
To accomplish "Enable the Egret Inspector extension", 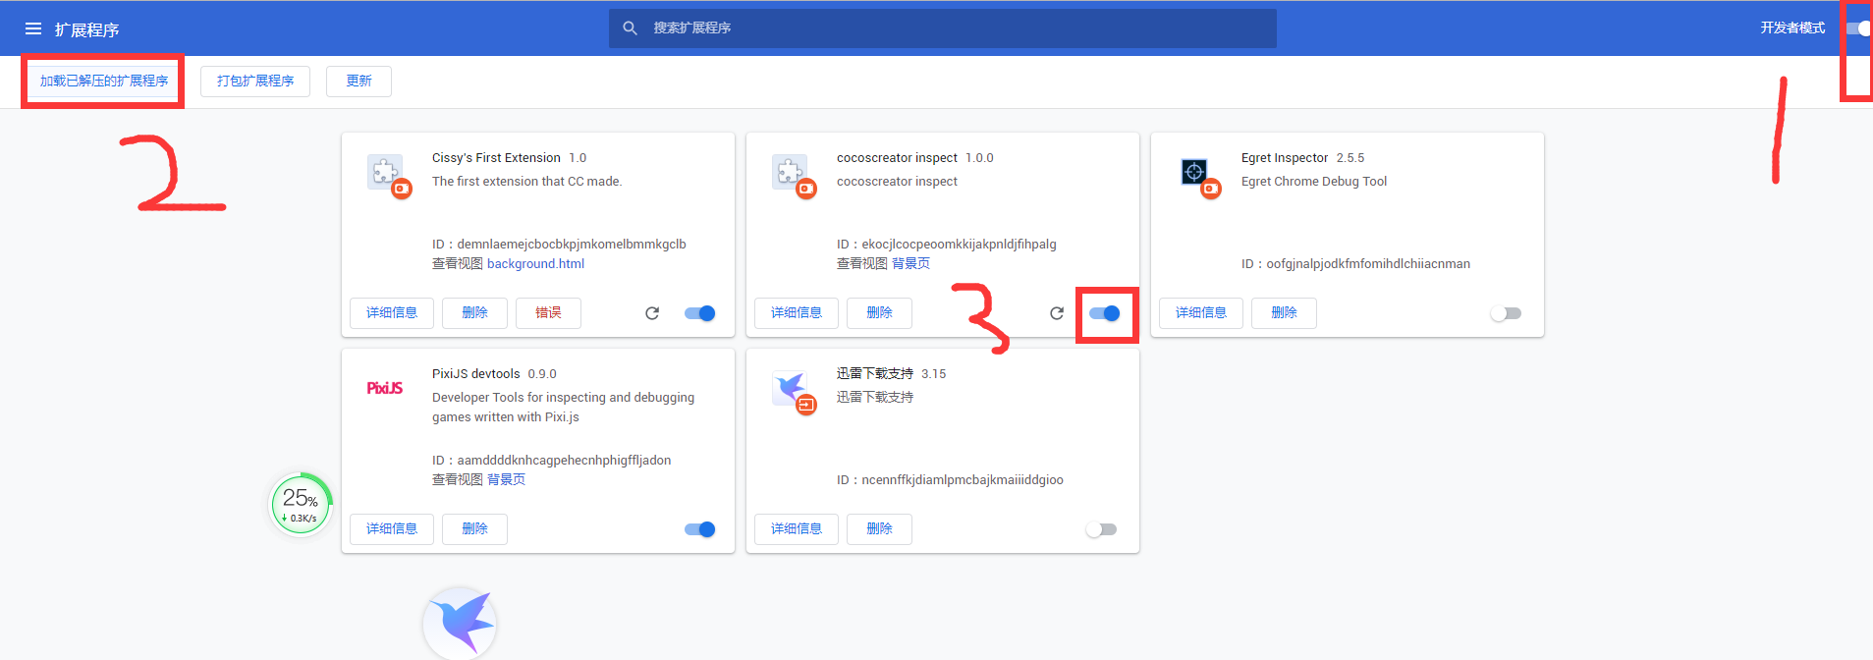I will point(1506,313).
